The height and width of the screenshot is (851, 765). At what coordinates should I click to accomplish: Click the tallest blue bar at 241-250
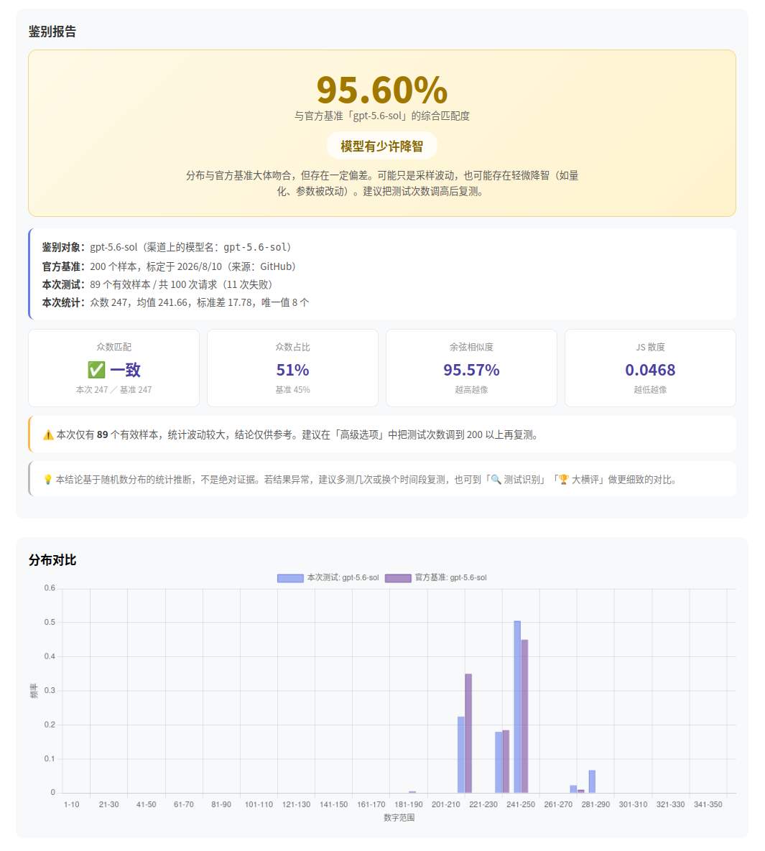point(517,707)
